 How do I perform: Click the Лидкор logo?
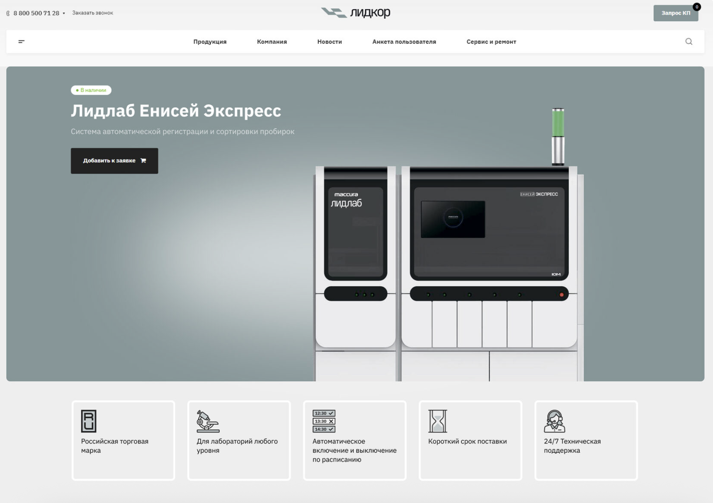pos(356,13)
